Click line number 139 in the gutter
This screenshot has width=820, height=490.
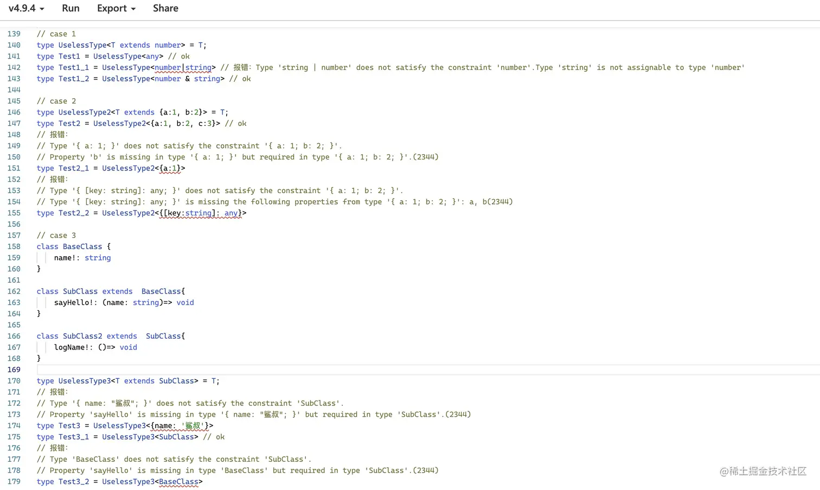(14, 34)
